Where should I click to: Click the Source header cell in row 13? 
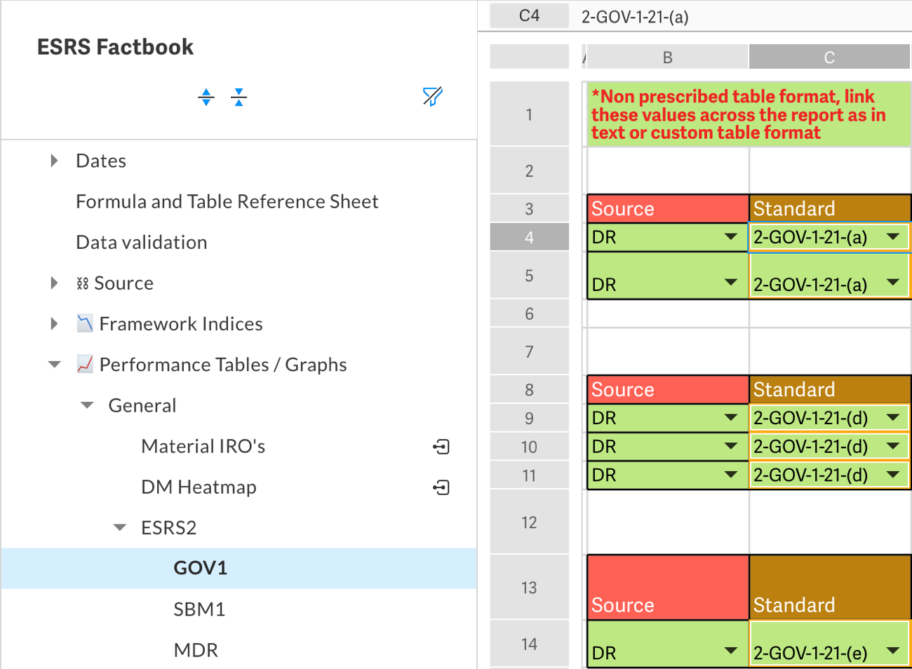pyautogui.click(x=668, y=588)
